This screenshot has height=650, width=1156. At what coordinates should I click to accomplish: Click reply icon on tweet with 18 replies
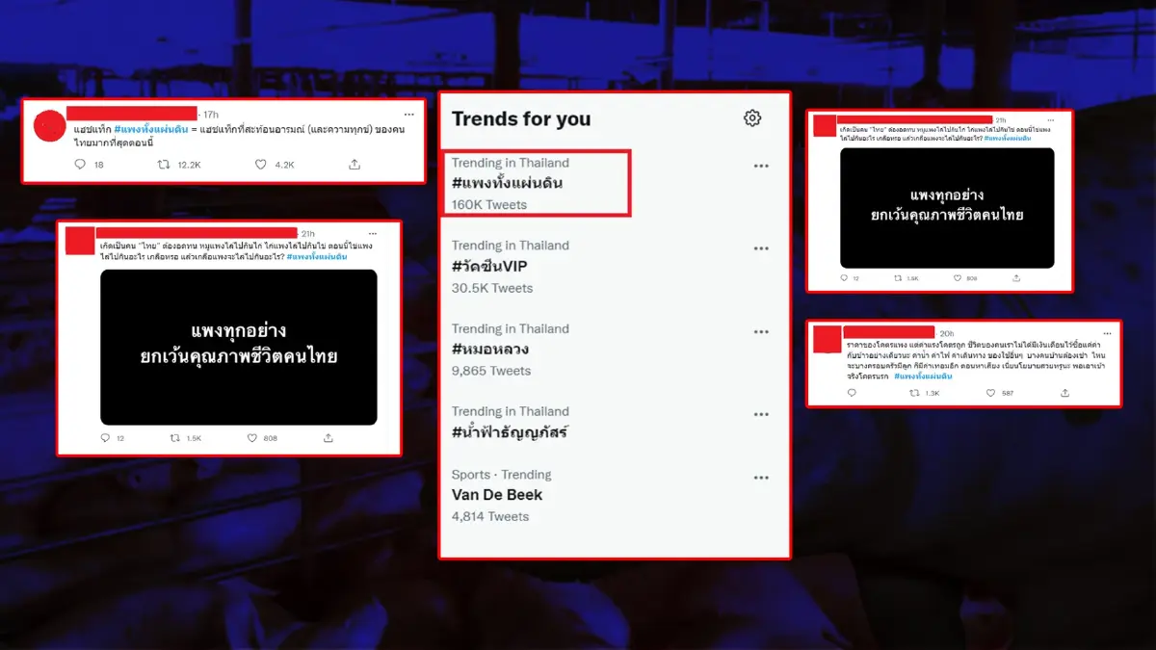coord(81,165)
